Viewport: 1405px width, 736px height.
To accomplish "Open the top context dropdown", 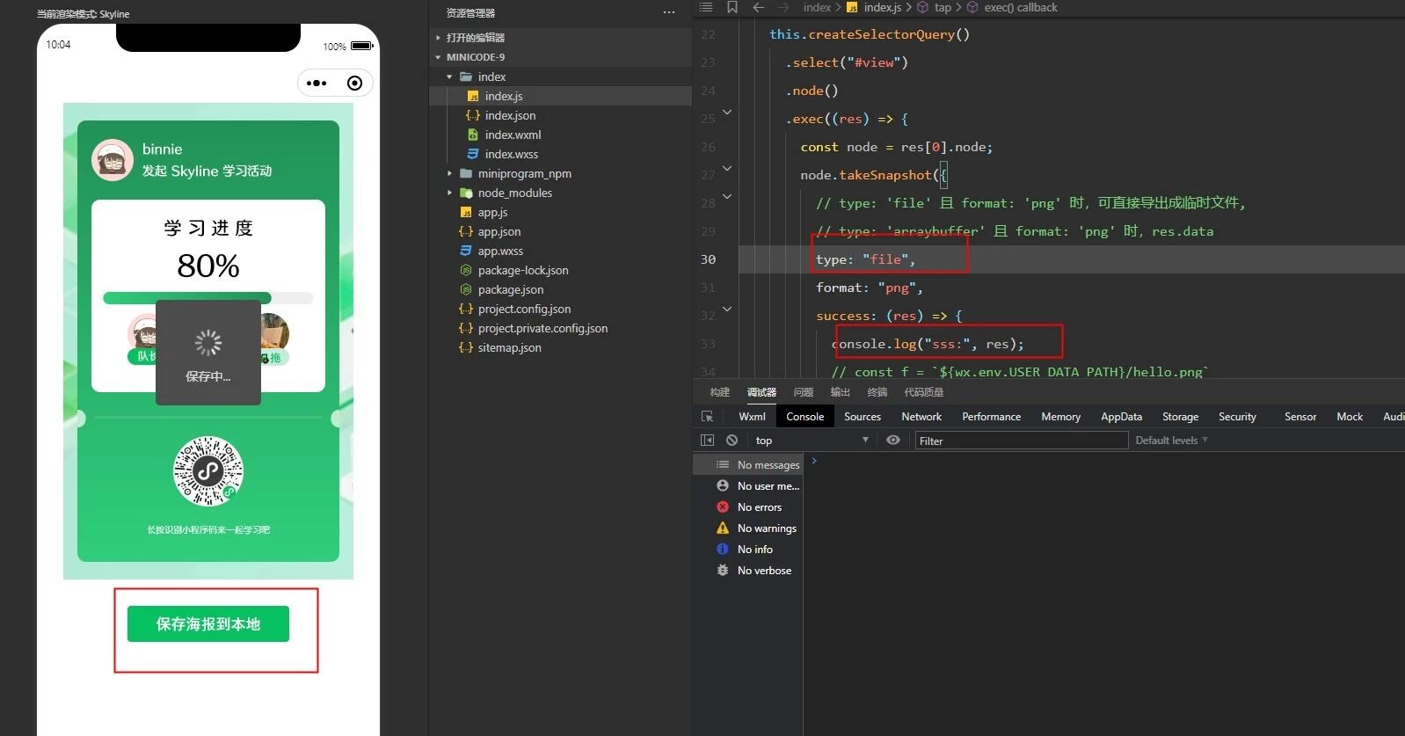I will click(x=812, y=441).
